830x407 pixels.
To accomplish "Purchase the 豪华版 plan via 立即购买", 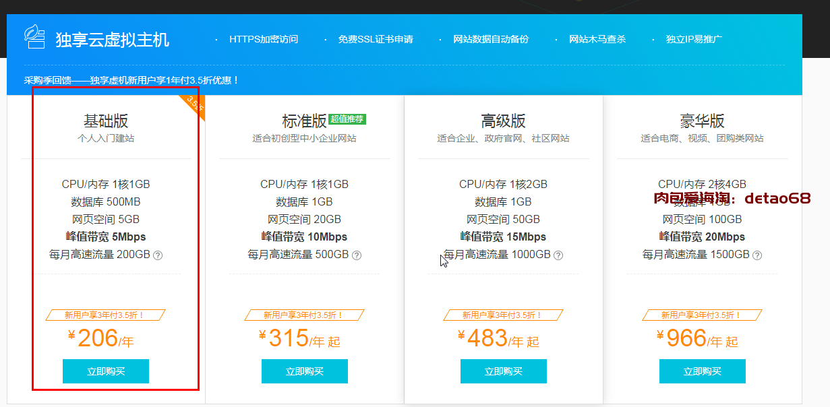I will click(703, 371).
